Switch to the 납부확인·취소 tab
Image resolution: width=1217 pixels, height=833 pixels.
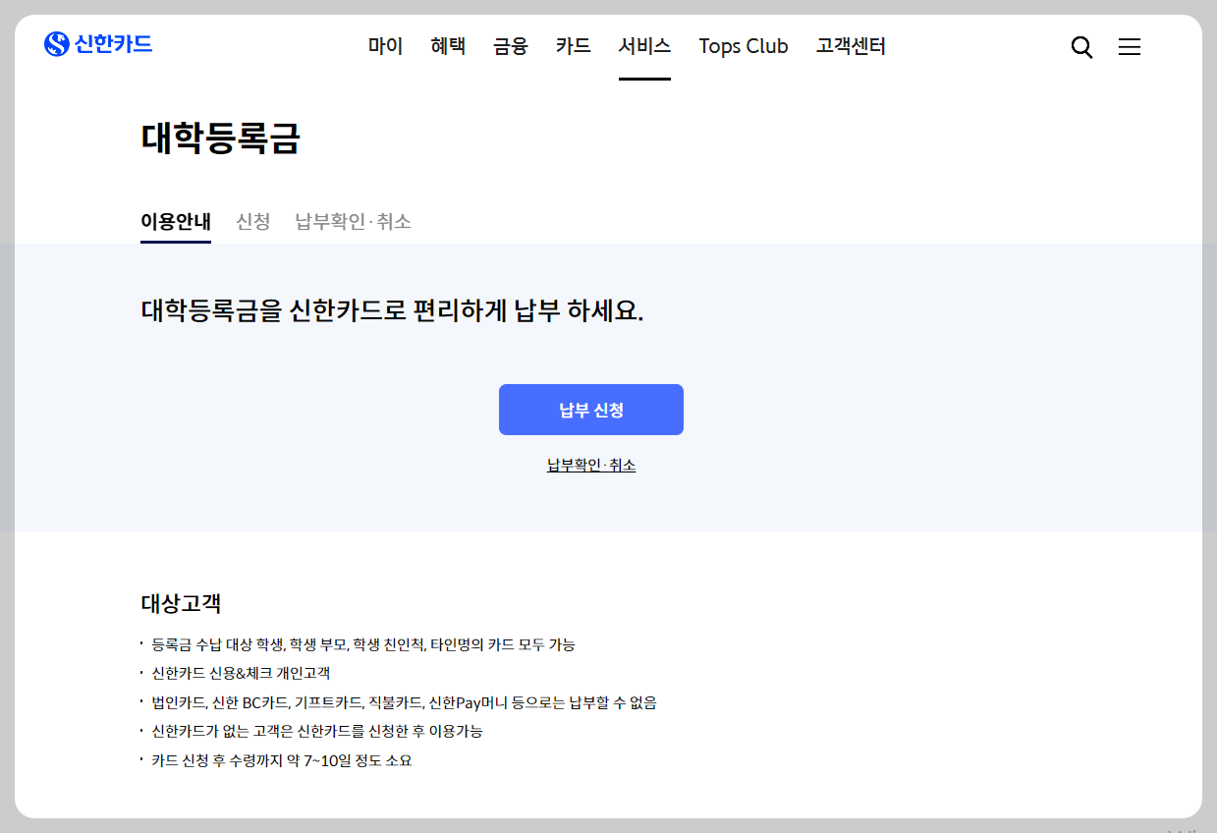352,221
